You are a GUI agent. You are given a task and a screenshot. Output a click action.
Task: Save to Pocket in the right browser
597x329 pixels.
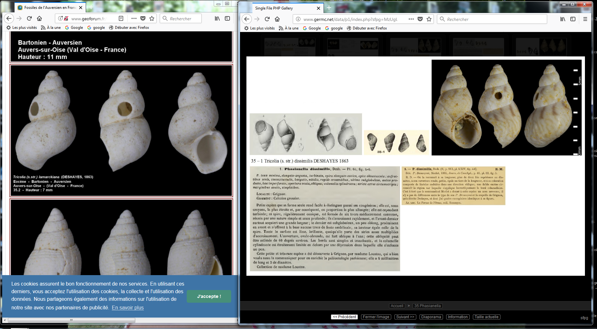(x=420, y=19)
